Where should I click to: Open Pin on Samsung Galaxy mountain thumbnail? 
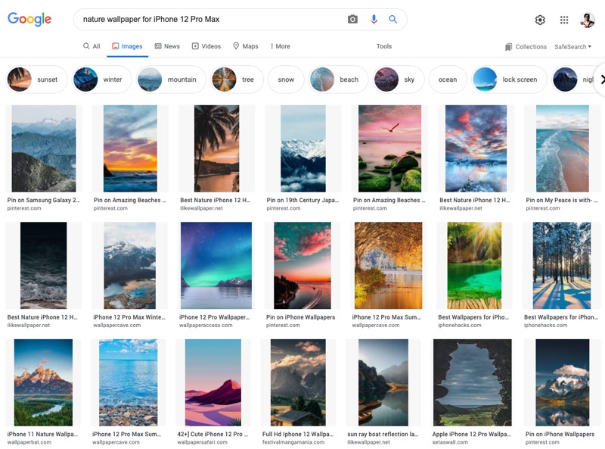pos(44,148)
